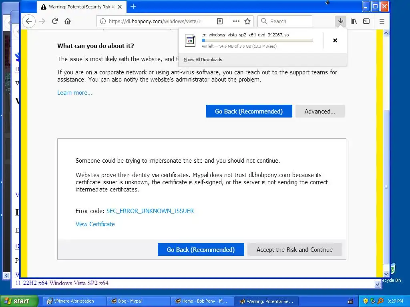Switch to Home - Bob Pony taskbar window
Screen dimensions: 410x307
(203, 301)
